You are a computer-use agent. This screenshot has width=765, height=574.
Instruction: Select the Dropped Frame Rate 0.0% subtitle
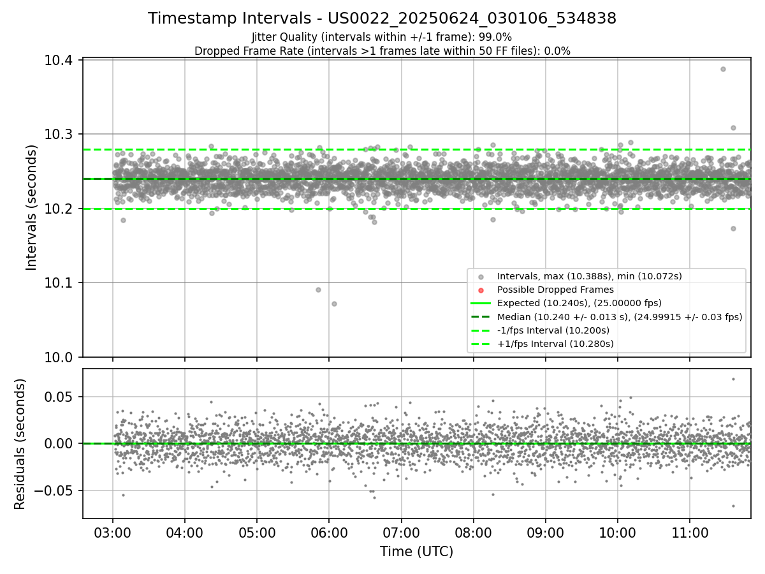tap(382, 51)
